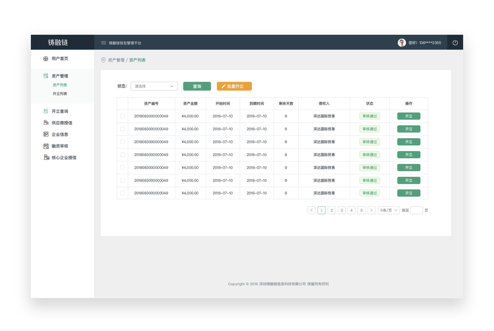The image size is (494, 331).
Task: Click the 供应商授信 sidebar icon
Action: click(x=46, y=122)
